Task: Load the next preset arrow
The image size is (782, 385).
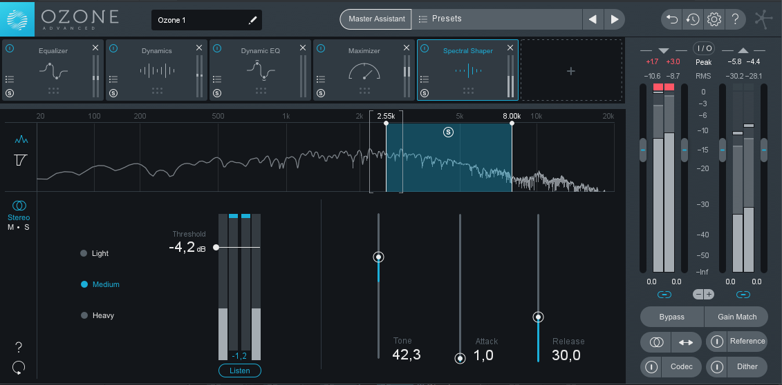Action: point(614,19)
